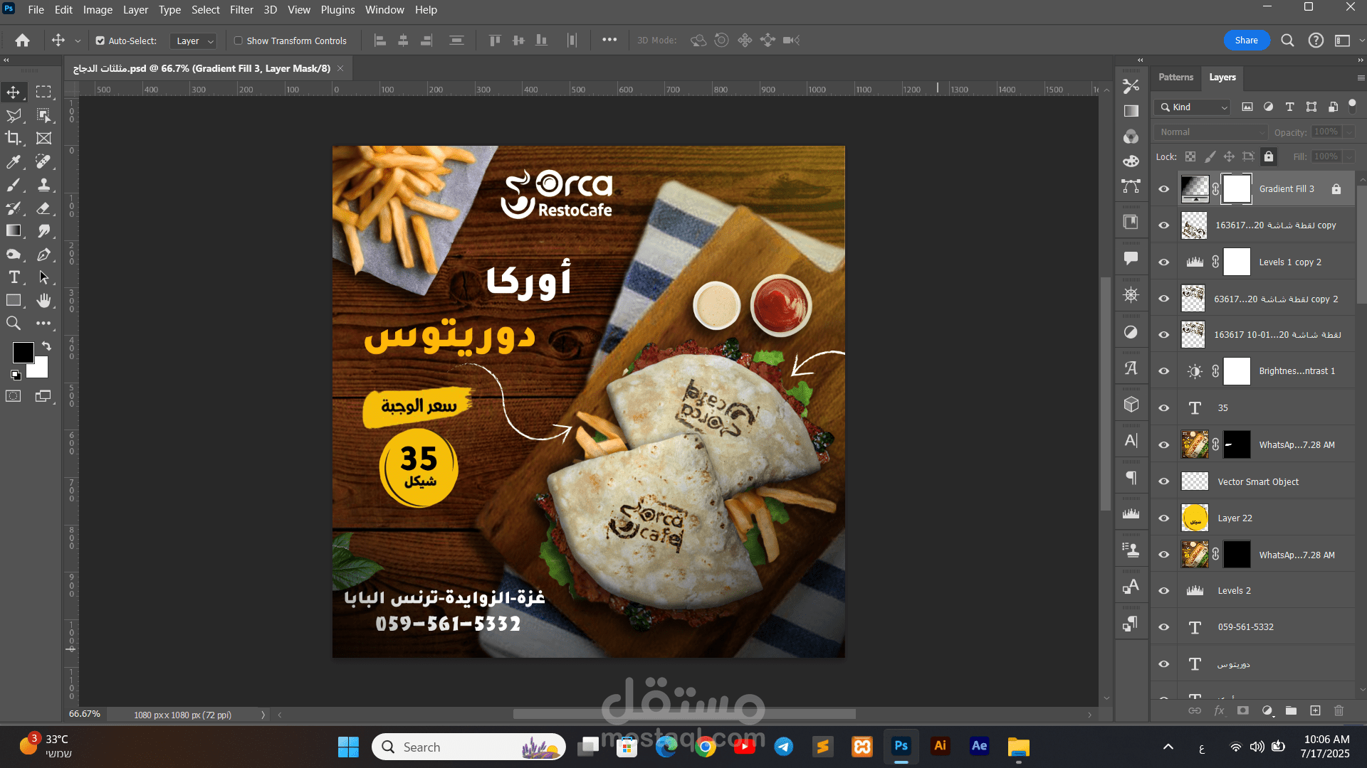
Task: Expand status bar info arrow
Action: [x=263, y=715]
